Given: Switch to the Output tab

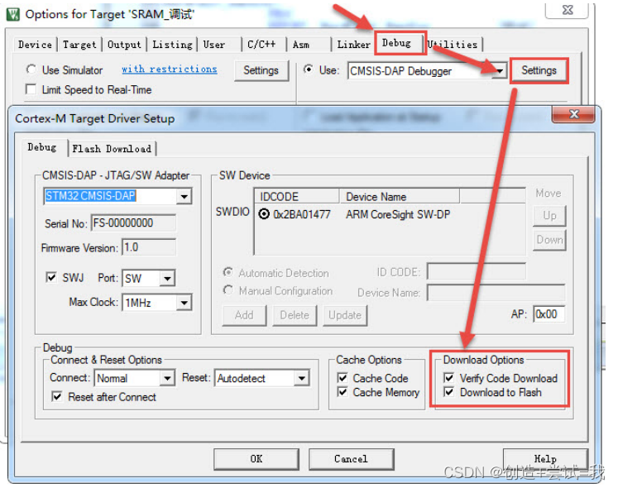Looking at the screenshot, I should pyautogui.click(x=124, y=45).
